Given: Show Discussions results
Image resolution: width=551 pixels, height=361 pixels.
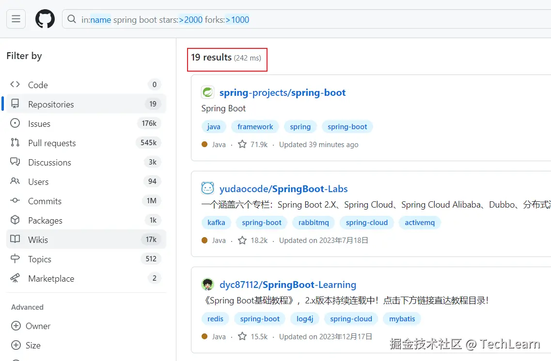Looking at the screenshot, I should pos(86,162).
